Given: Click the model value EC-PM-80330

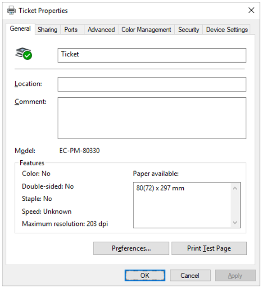Looking at the screenshot, I should click(x=79, y=151).
